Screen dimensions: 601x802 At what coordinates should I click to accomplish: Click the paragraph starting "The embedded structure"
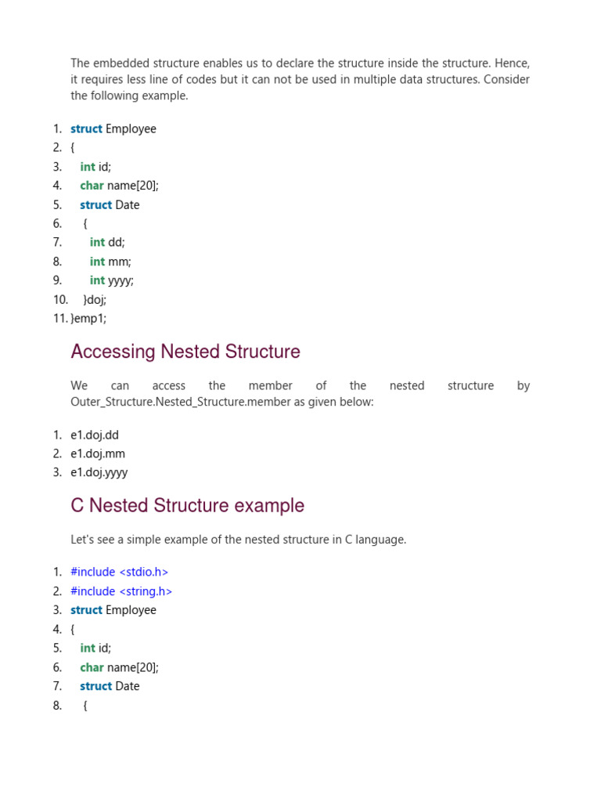300,79
